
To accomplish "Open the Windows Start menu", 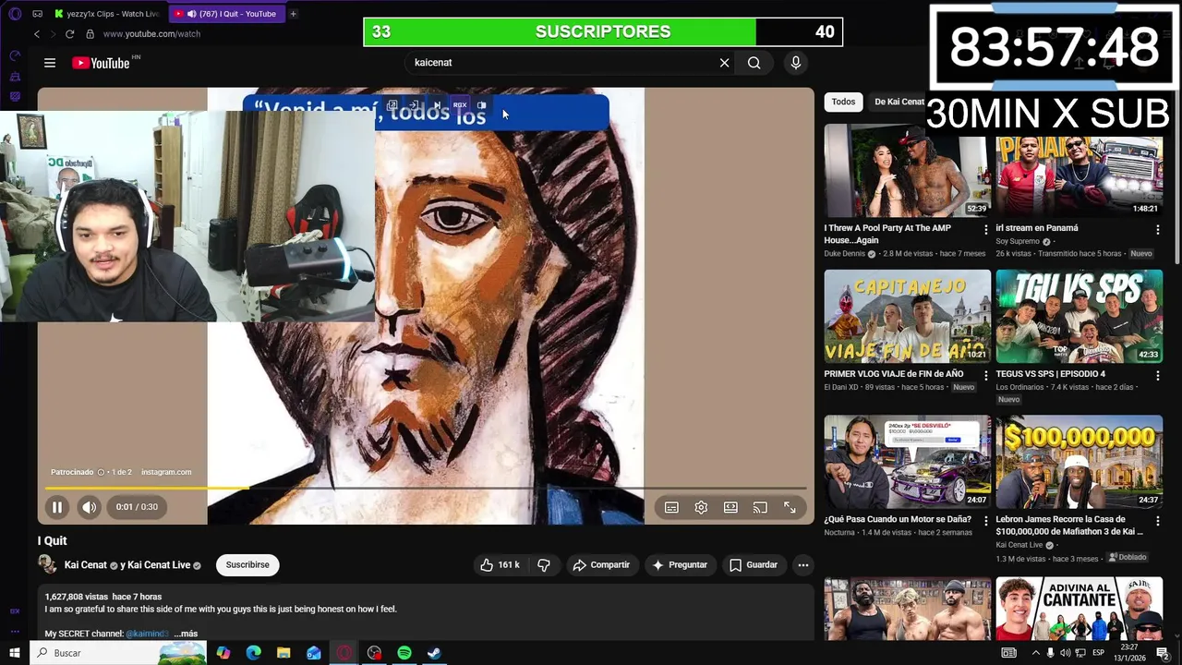I will [x=14, y=653].
